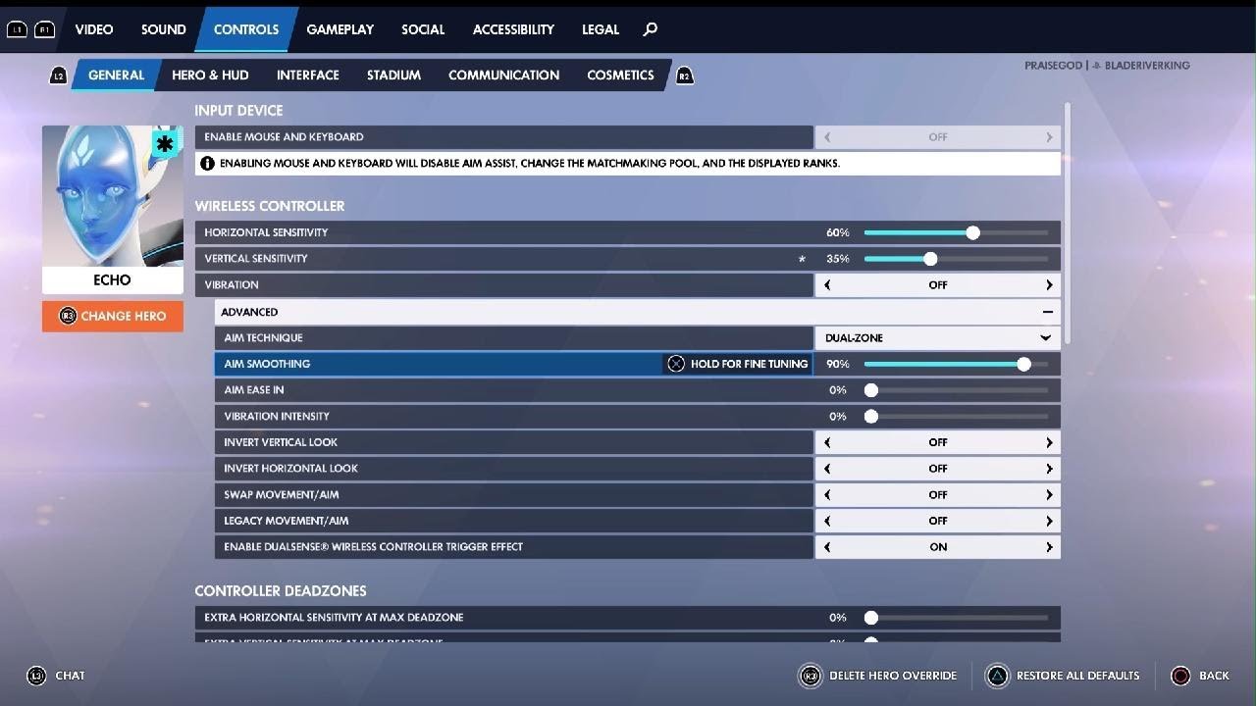
Task: Toggle Swap Movement/Aim right arrow
Action: 1048,495
